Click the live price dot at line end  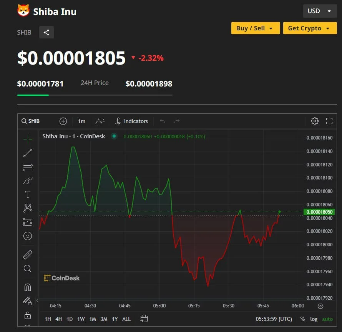[279, 212]
